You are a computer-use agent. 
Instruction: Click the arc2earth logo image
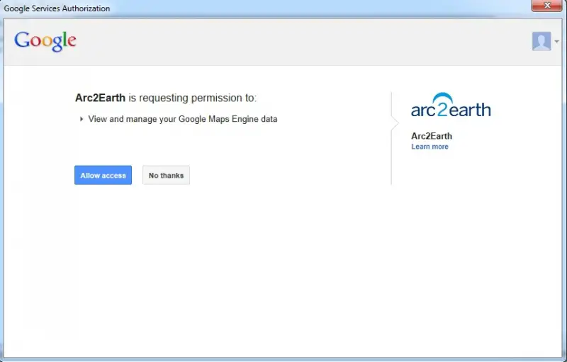pos(451,105)
